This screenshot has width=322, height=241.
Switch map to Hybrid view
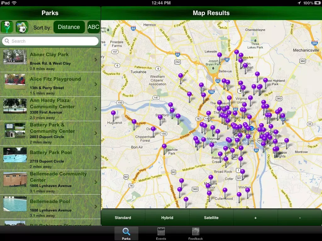[x=167, y=218]
